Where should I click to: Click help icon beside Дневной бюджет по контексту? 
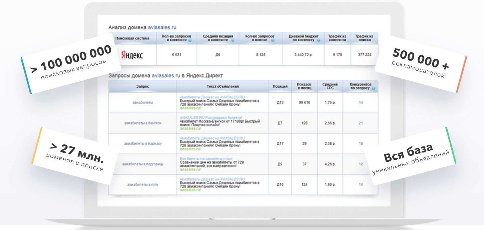319,40
